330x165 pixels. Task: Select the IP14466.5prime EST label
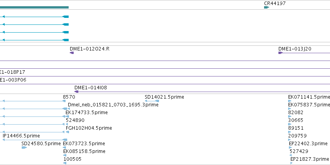pyautogui.click(x=21, y=136)
